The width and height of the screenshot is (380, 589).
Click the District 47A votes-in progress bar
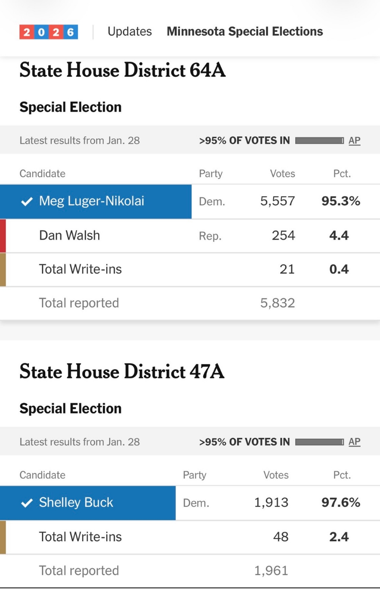(x=319, y=441)
